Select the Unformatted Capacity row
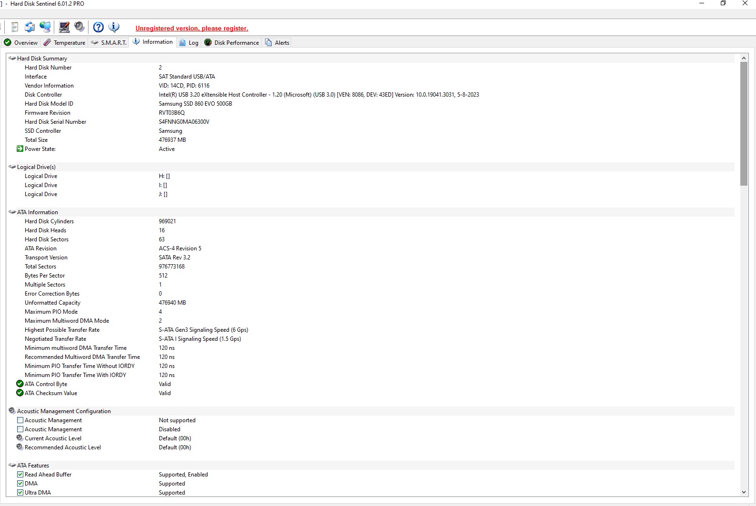 tap(371, 303)
